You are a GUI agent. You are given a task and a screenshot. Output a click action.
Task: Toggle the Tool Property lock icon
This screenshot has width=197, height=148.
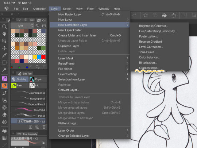coord(43,143)
